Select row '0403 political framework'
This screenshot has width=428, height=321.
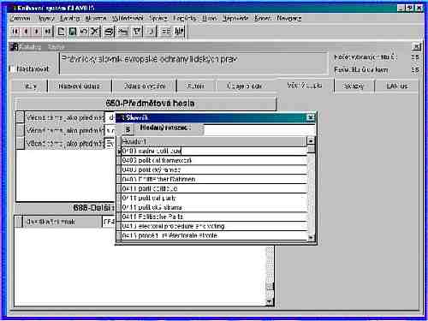coord(214,160)
